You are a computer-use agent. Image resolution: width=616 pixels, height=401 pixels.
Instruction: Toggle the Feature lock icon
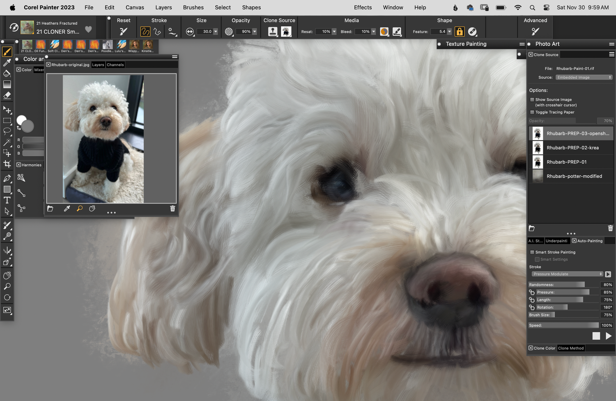460,31
